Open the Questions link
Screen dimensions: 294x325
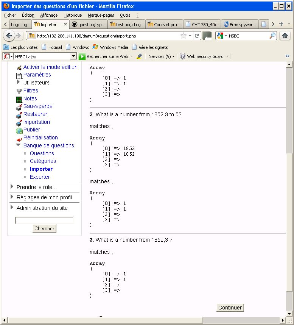42,153
